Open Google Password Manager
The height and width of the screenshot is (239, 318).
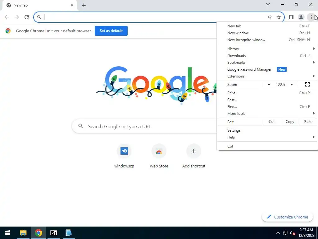267,69
